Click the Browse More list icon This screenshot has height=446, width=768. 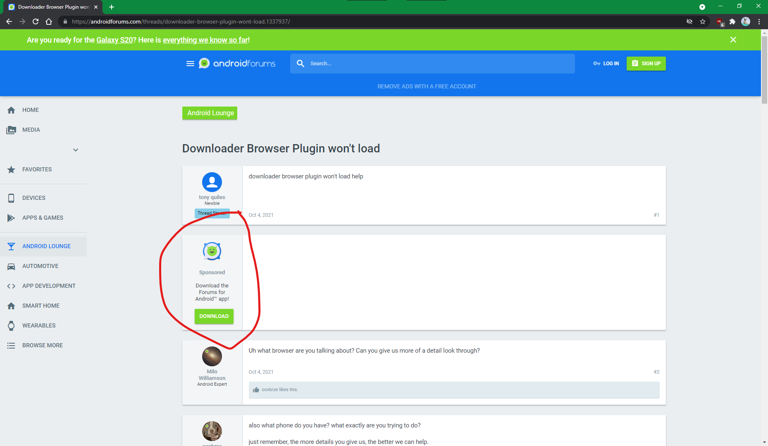coord(11,345)
